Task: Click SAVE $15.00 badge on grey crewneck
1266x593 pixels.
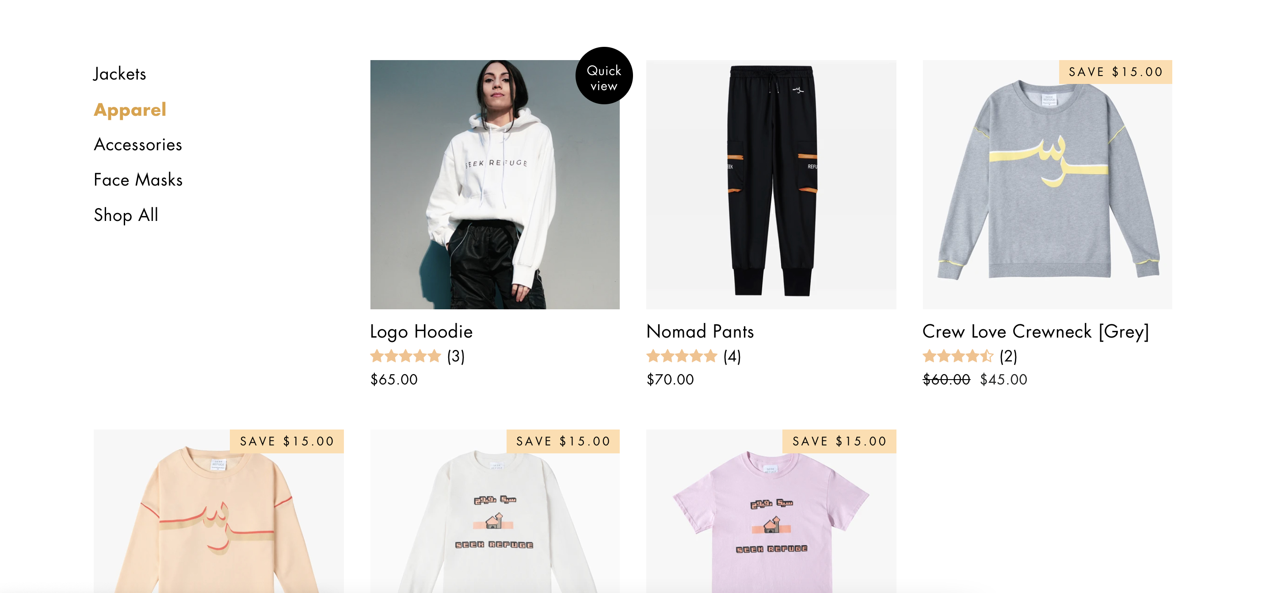Action: point(1115,72)
